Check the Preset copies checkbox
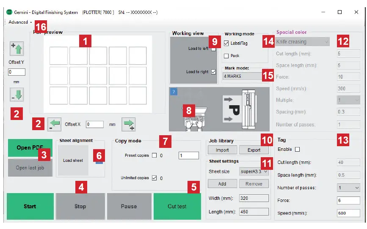 click(x=154, y=155)
